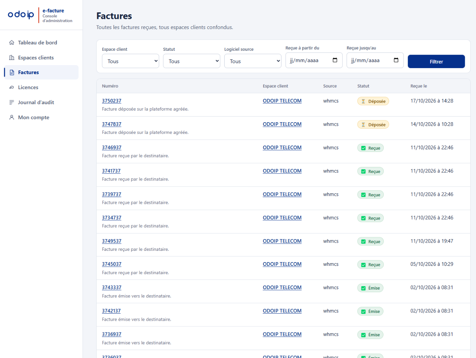The width and height of the screenshot is (476, 358).
Task: Open ODOIP TELECOM link for invoice 3739737
Action: pos(282,194)
